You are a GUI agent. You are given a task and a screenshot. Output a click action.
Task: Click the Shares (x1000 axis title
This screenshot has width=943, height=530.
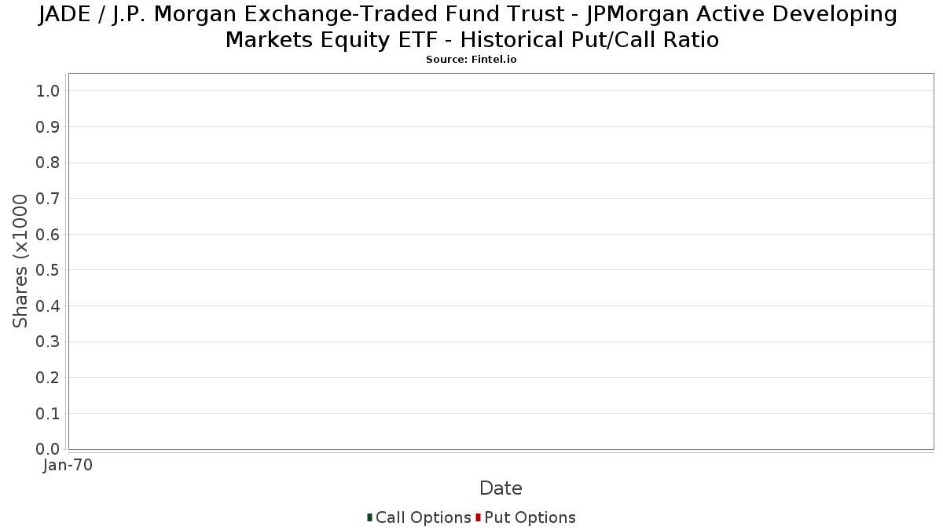[20, 261]
